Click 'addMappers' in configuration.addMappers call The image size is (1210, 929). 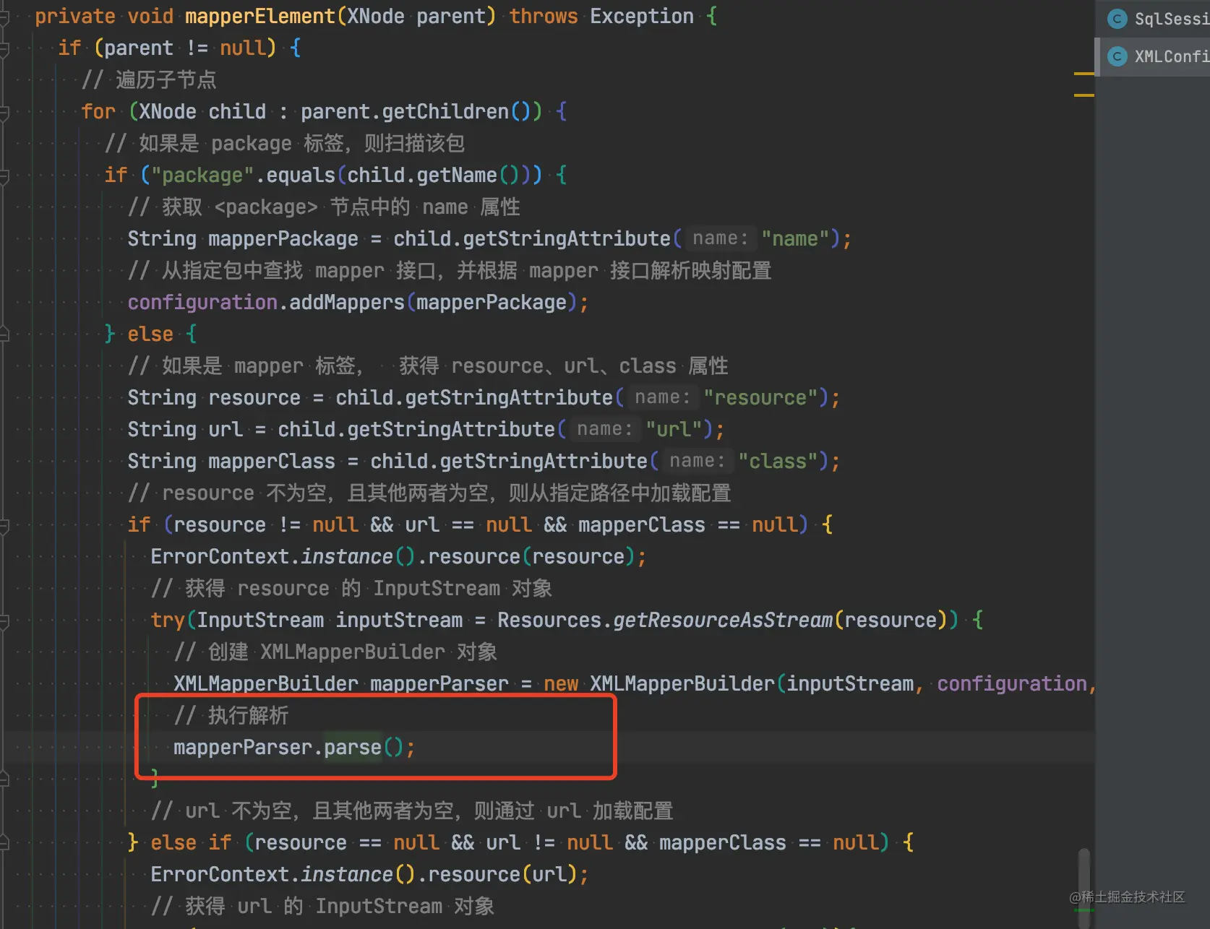click(x=347, y=303)
